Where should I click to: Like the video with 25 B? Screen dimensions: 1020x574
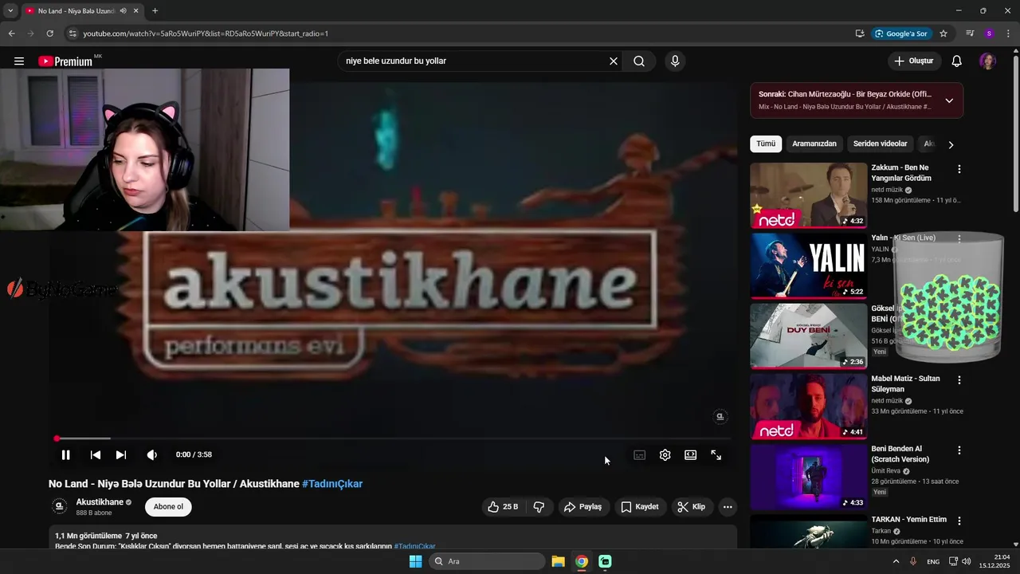tap(503, 507)
